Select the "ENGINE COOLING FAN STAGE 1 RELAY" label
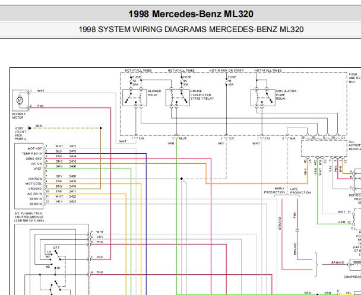This screenshot has width=361, height=295. [x=202, y=95]
